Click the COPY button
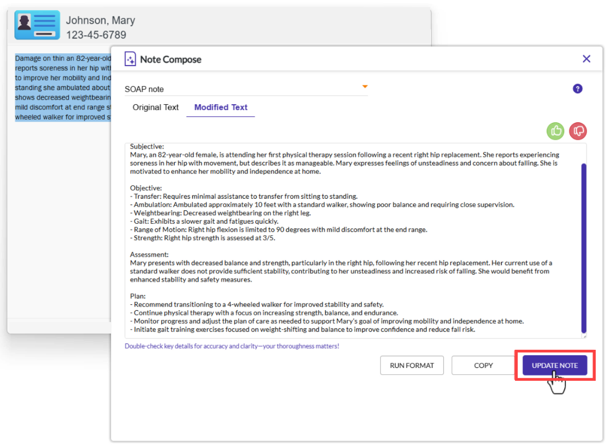 click(x=483, y=366)
